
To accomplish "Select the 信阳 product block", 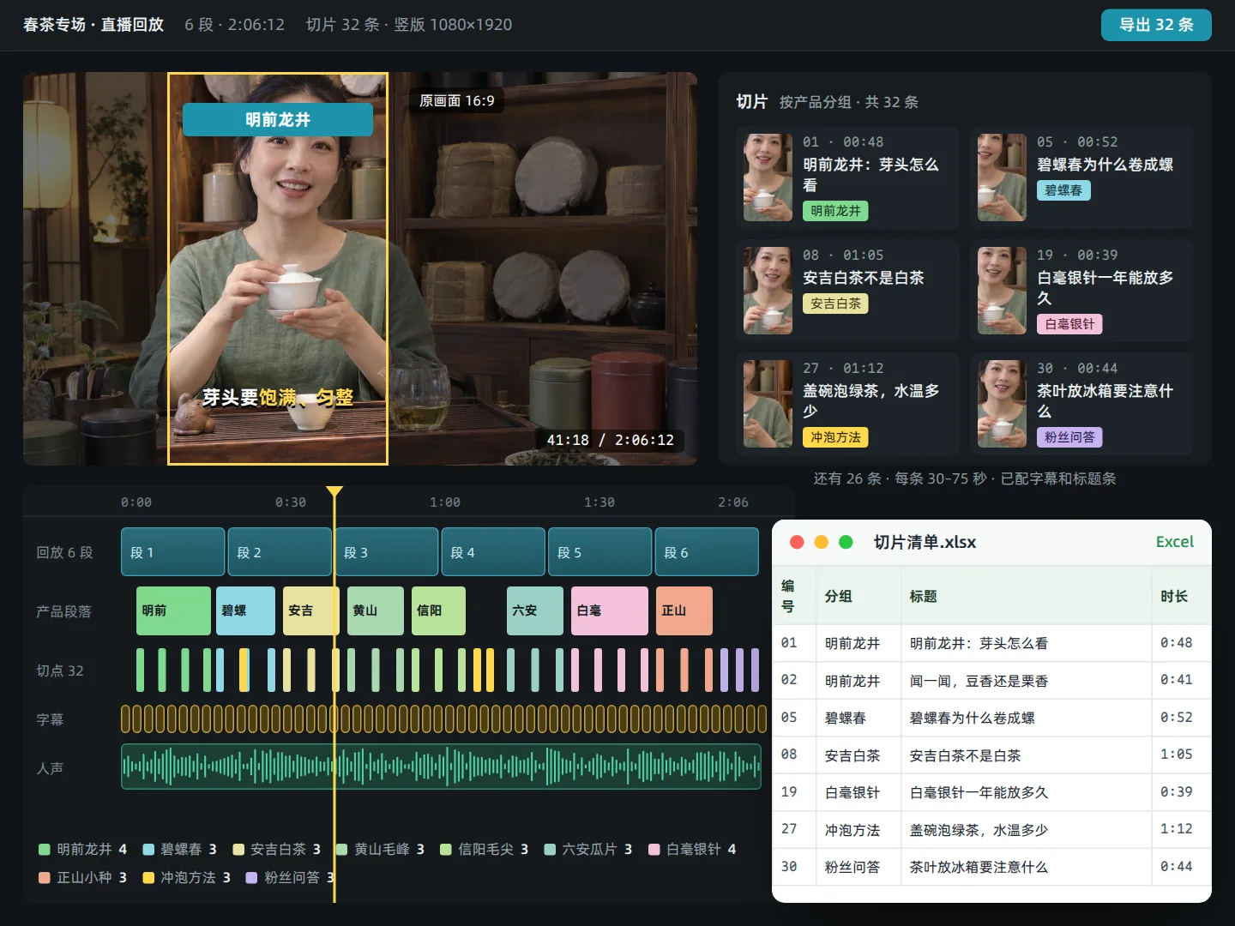I will point(438,610).
